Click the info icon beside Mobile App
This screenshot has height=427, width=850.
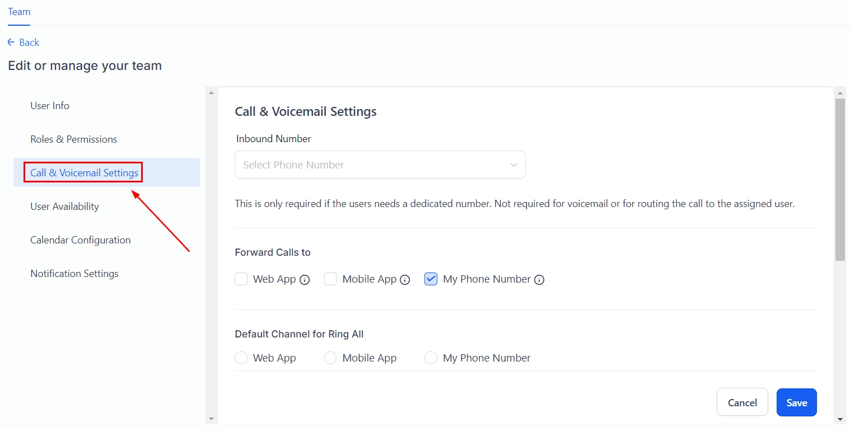(x=405, y=280)
